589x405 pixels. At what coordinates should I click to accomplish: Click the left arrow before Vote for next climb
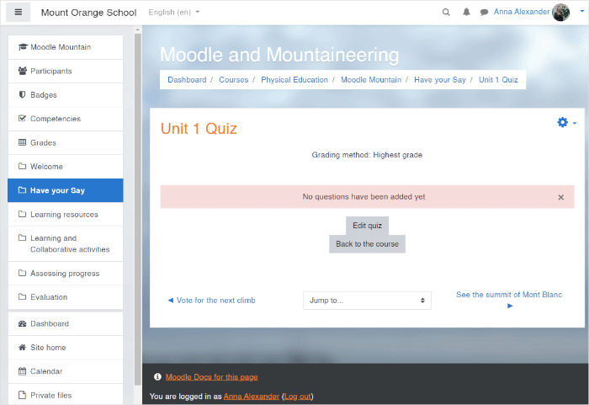171,300
